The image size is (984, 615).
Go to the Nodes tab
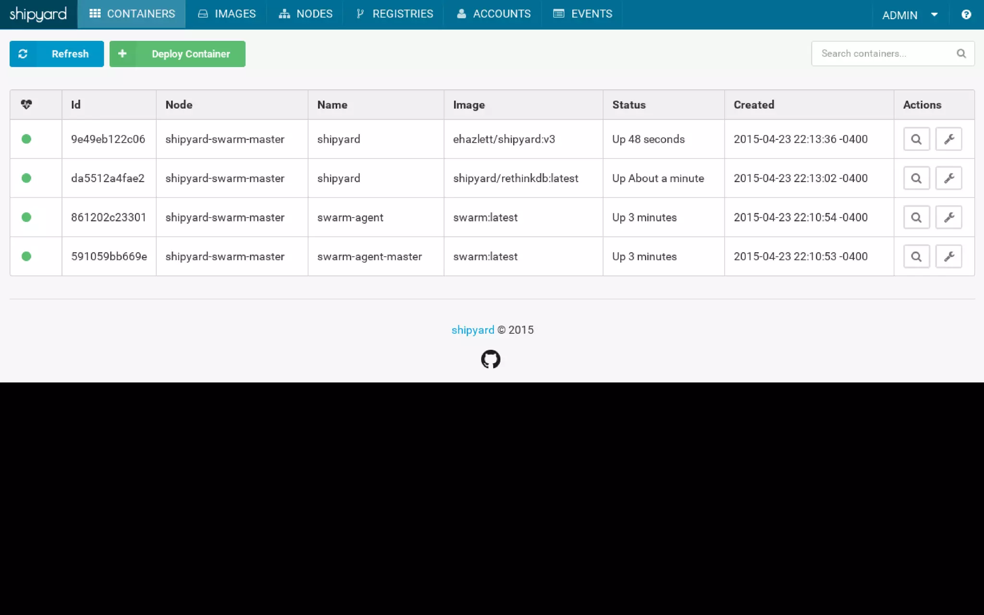[305, 14]
